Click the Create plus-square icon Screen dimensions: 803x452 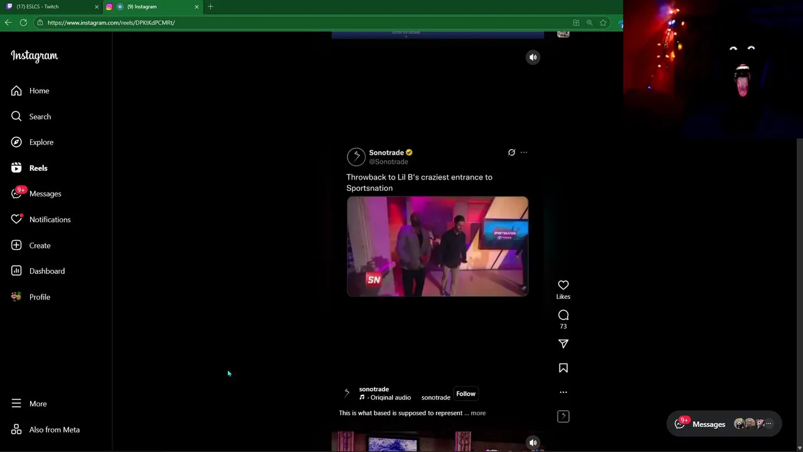click(16, 245)
